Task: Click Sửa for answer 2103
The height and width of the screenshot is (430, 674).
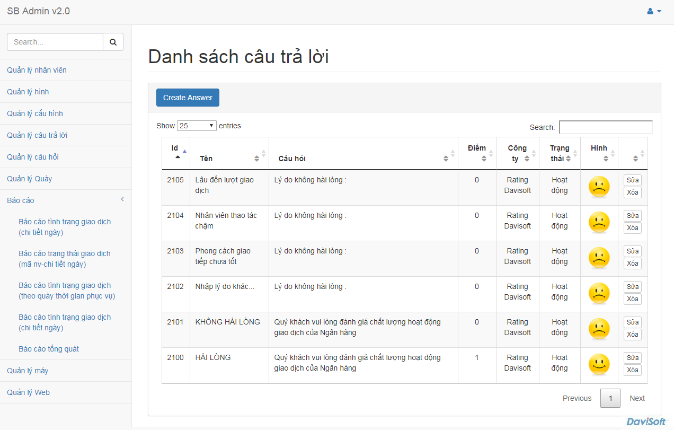Action: coord(632,251)
